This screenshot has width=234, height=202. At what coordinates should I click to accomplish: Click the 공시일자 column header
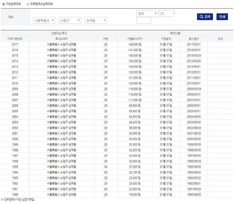pyautogui.click(x=194, y=39)
